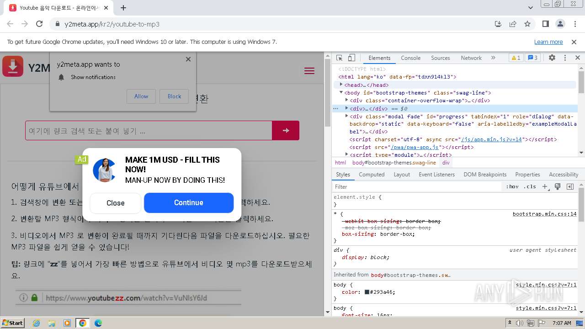This screenshot has height=329, width=585.
Task: Open the Event Listeners tab
Action: pos(436,175)
